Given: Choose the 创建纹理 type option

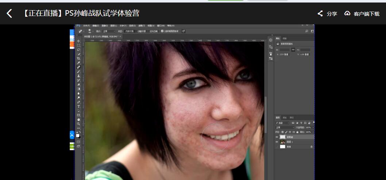Looking at the screenshot, I should [x=142, y=31].
